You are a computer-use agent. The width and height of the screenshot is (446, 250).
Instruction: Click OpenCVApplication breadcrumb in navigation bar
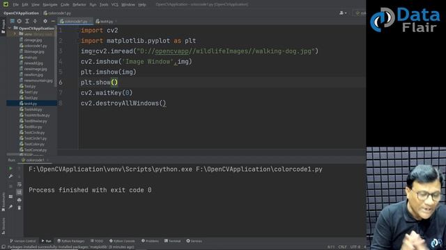[21, 13]
